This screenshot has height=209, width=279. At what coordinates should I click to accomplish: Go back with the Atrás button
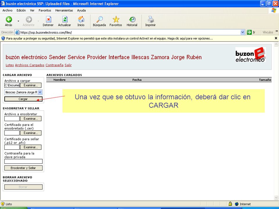coord(9,21)
